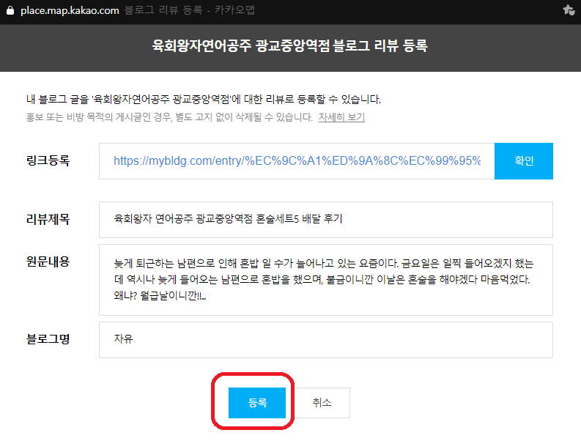The height and width of the screenshot is (441, 581).
Task: Click the 리뷰제목 label
Action: coord(48,219)
